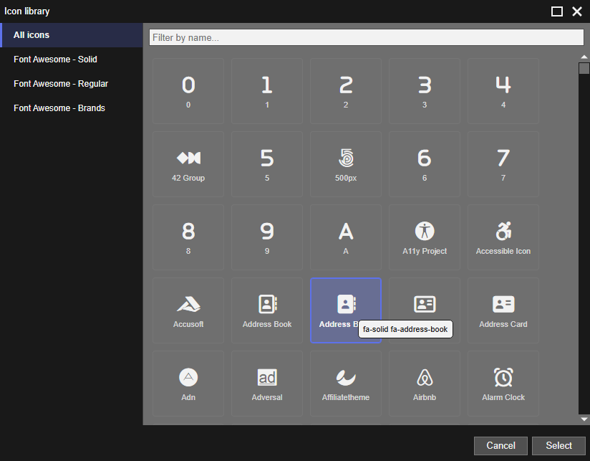Choose the Adversal ad icon
This screenshot has height=461, width=590.
[267, 384]
